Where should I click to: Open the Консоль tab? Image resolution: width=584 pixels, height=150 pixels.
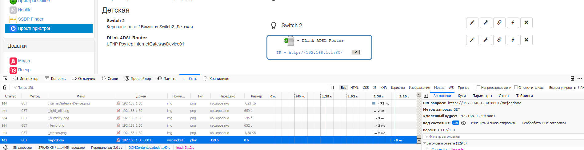[55, 79]
